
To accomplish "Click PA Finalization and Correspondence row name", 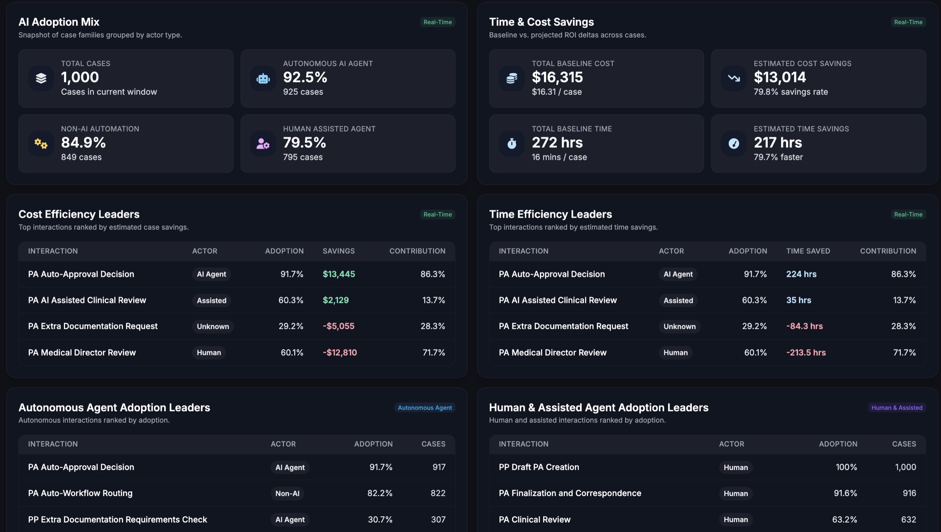I will coord(570,493).
